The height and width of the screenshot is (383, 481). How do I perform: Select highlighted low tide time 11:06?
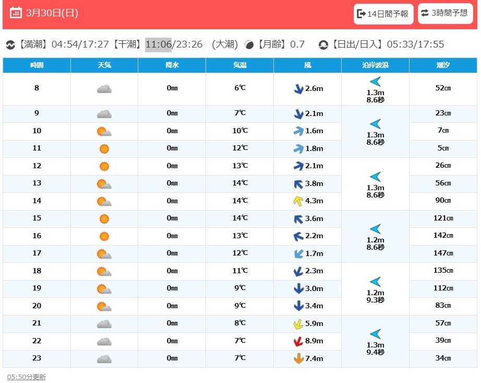(158, 44)
